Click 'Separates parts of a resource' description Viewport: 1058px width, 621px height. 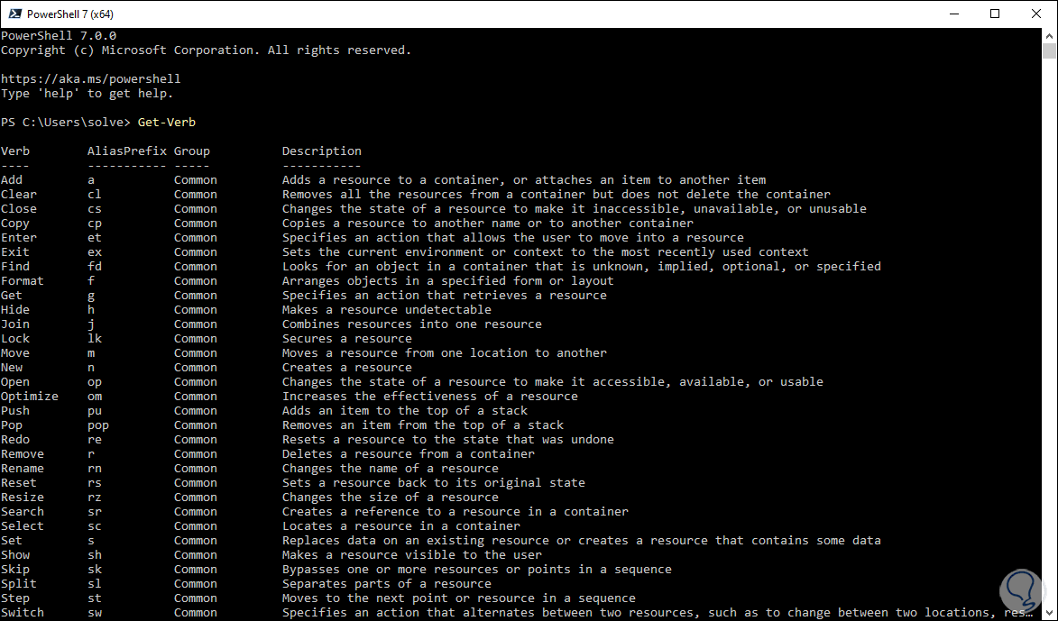click(387, 584)
